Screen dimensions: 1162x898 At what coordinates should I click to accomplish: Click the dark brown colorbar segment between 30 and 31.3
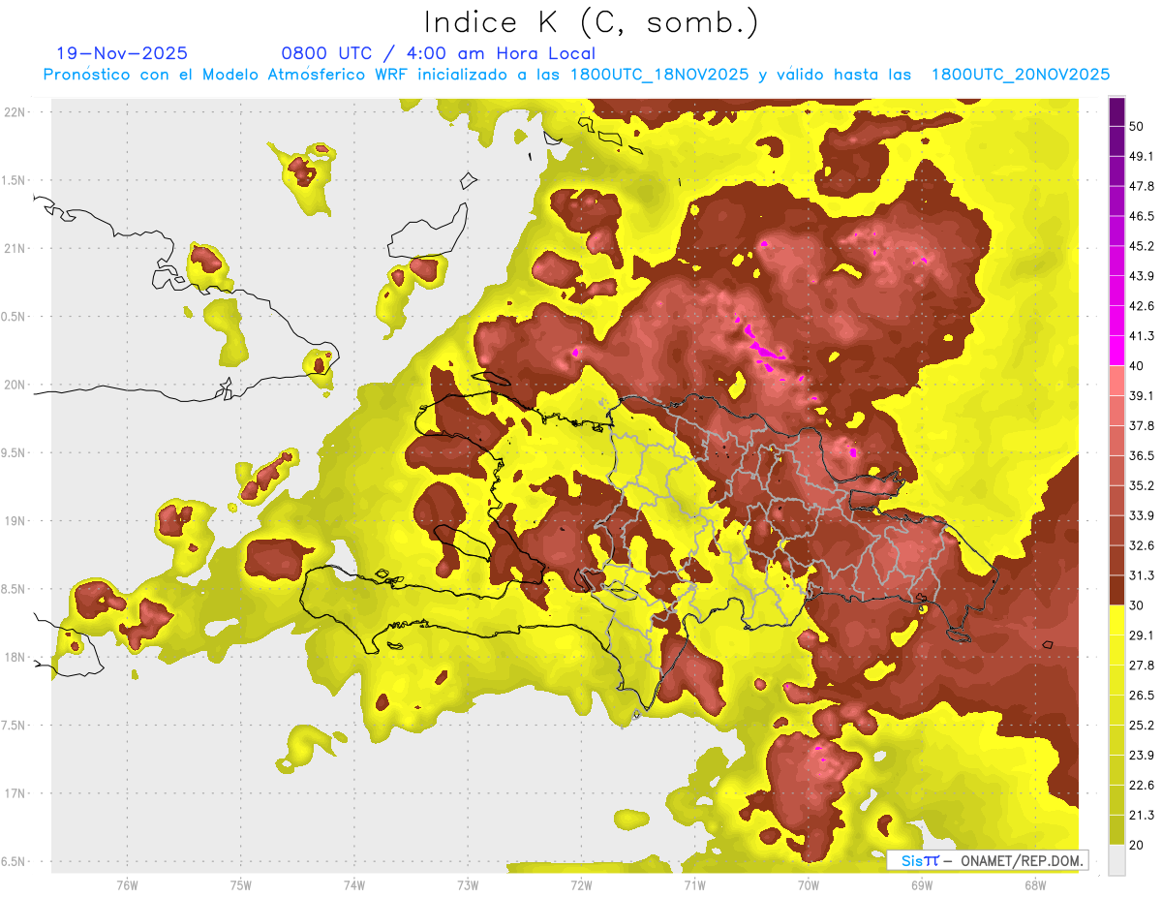[x=1116, y=590]
